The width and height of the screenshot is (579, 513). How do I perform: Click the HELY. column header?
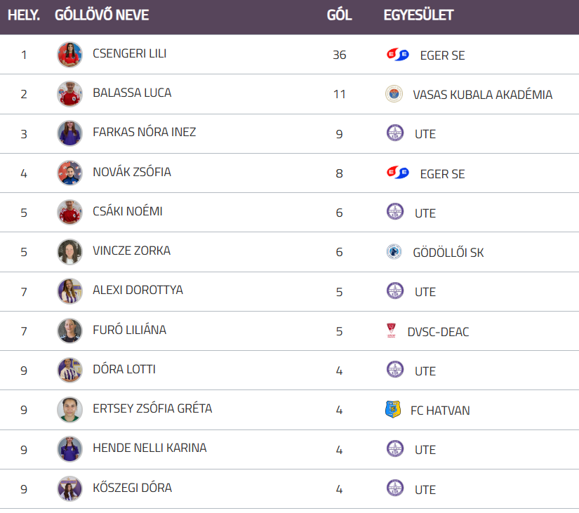pyautogui.click(x=24, y=15)
